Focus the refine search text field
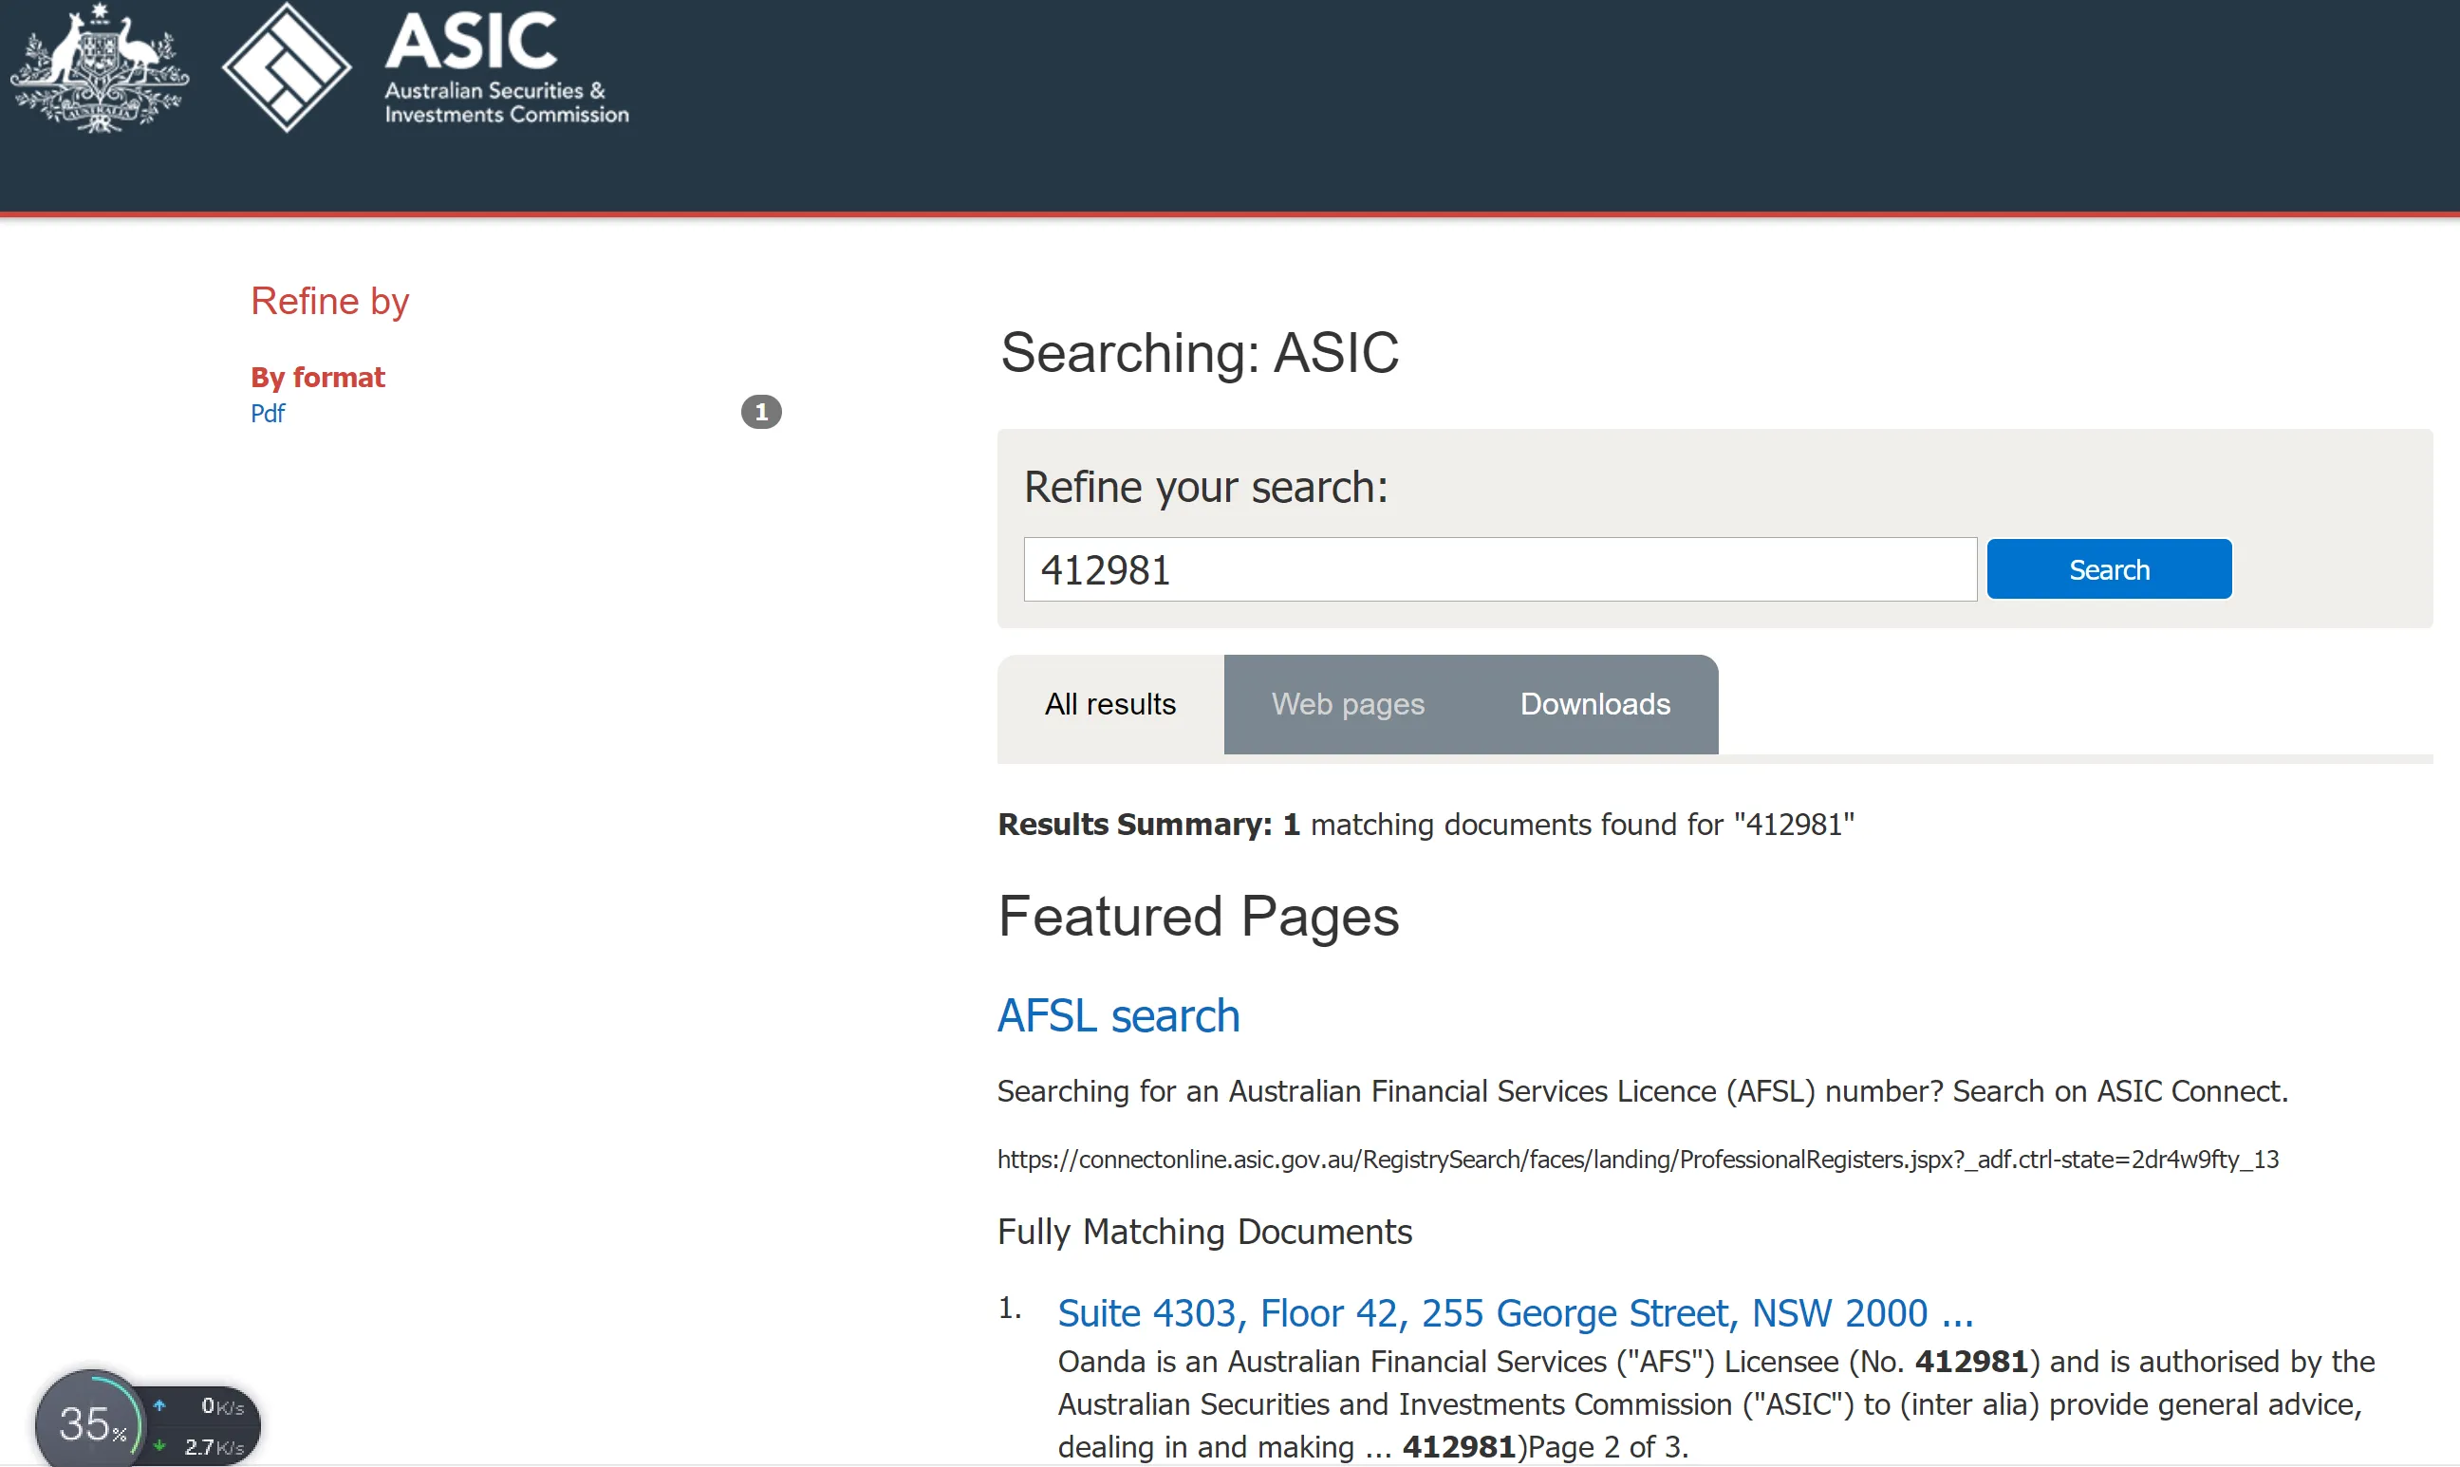Image resolution: width=2460 pixels, height=1467 pixels. tap(1500, 569)
